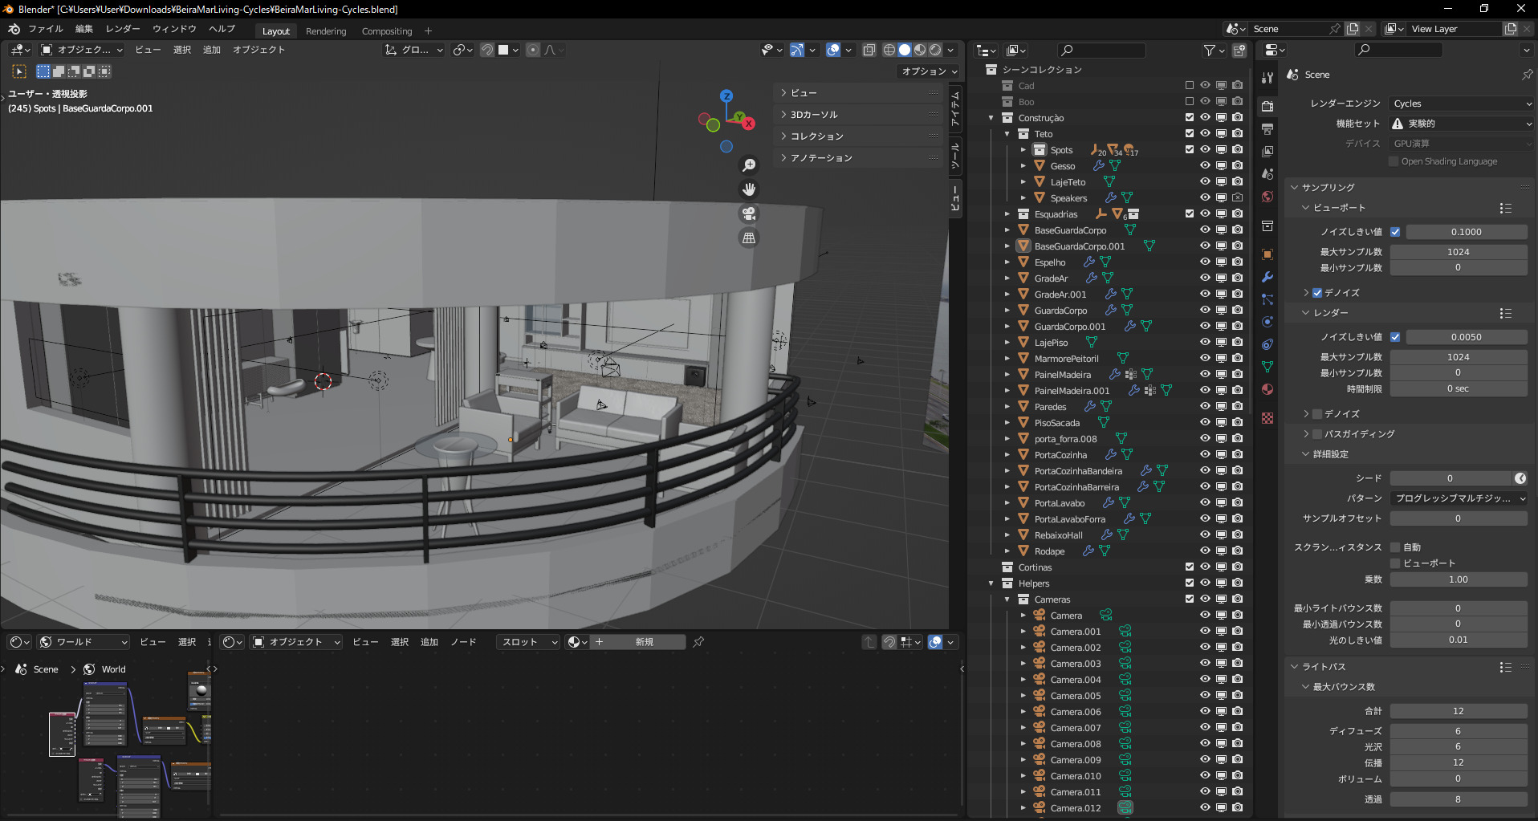The height and width of the screenshot is (821, 1538).
Task: Toggle X-ray in viewport header
Action: [869, 50]
